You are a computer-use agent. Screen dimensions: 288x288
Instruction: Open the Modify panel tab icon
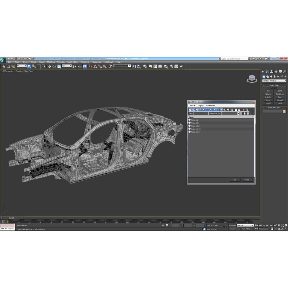[267, 72]
